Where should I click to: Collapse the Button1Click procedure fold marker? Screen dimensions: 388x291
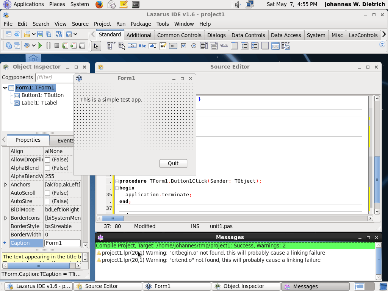[117, 181]
